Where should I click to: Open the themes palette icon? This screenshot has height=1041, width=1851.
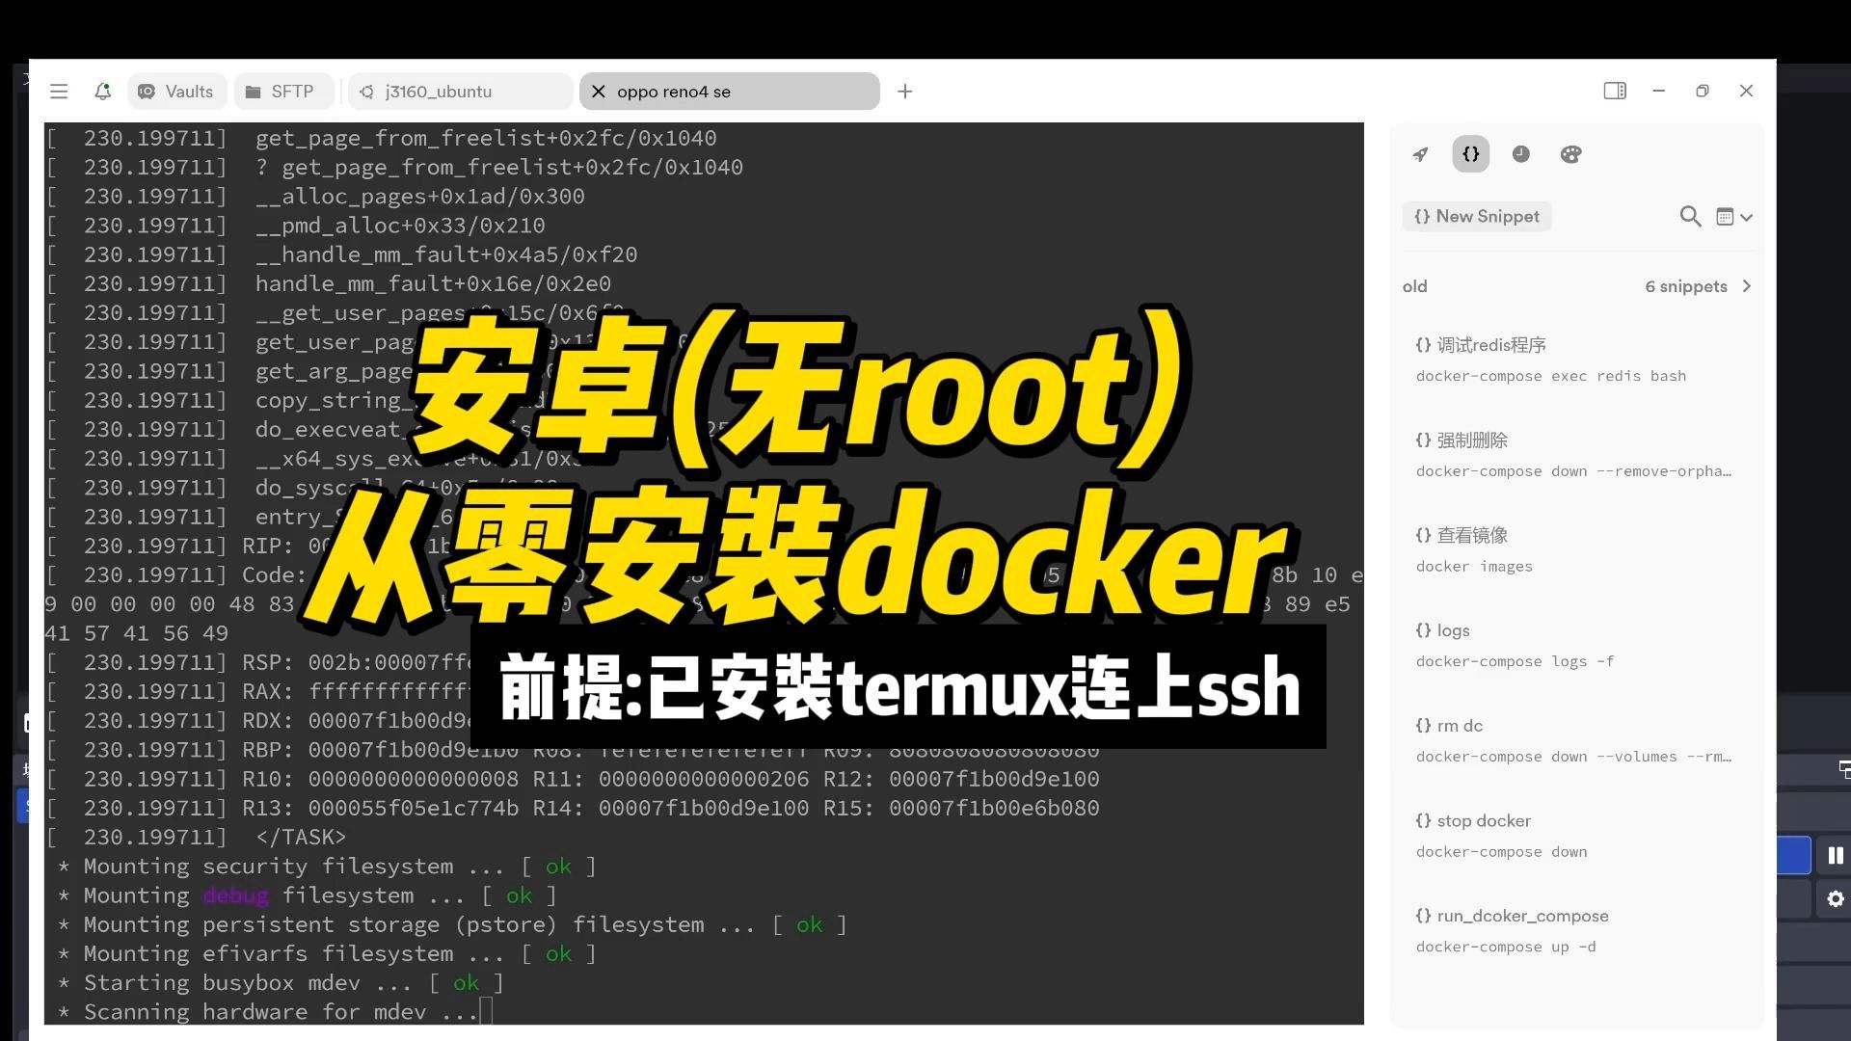(x=1570, y=153)
